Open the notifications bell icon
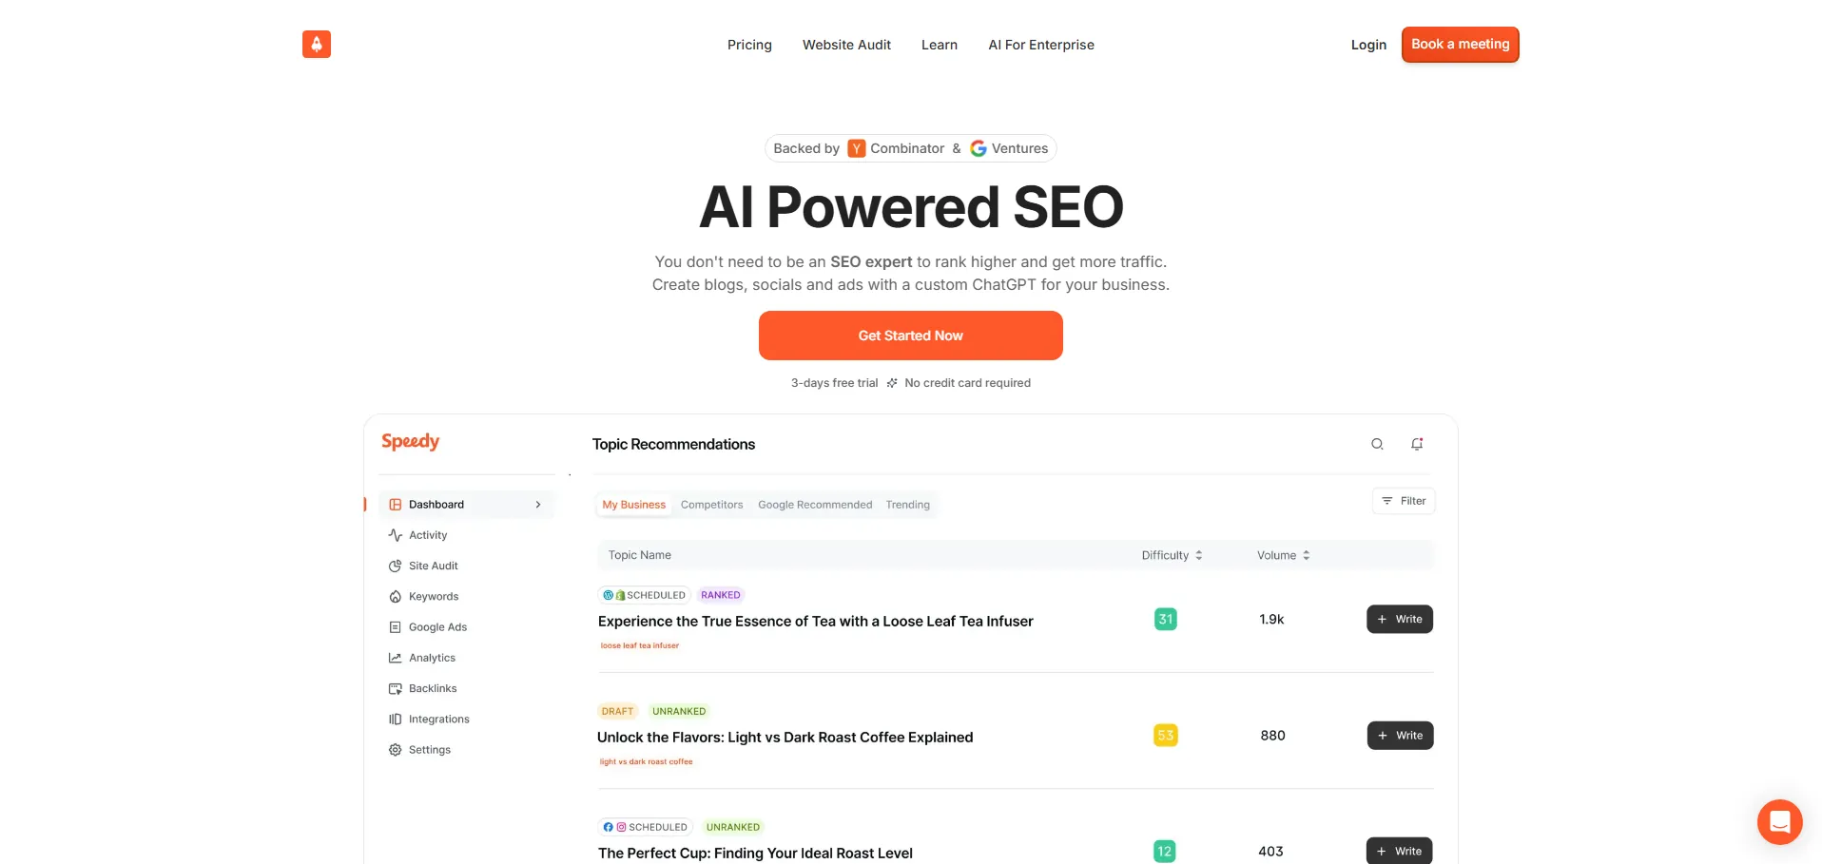The width and height of the screenshot is (1822, 864). 1417,444
